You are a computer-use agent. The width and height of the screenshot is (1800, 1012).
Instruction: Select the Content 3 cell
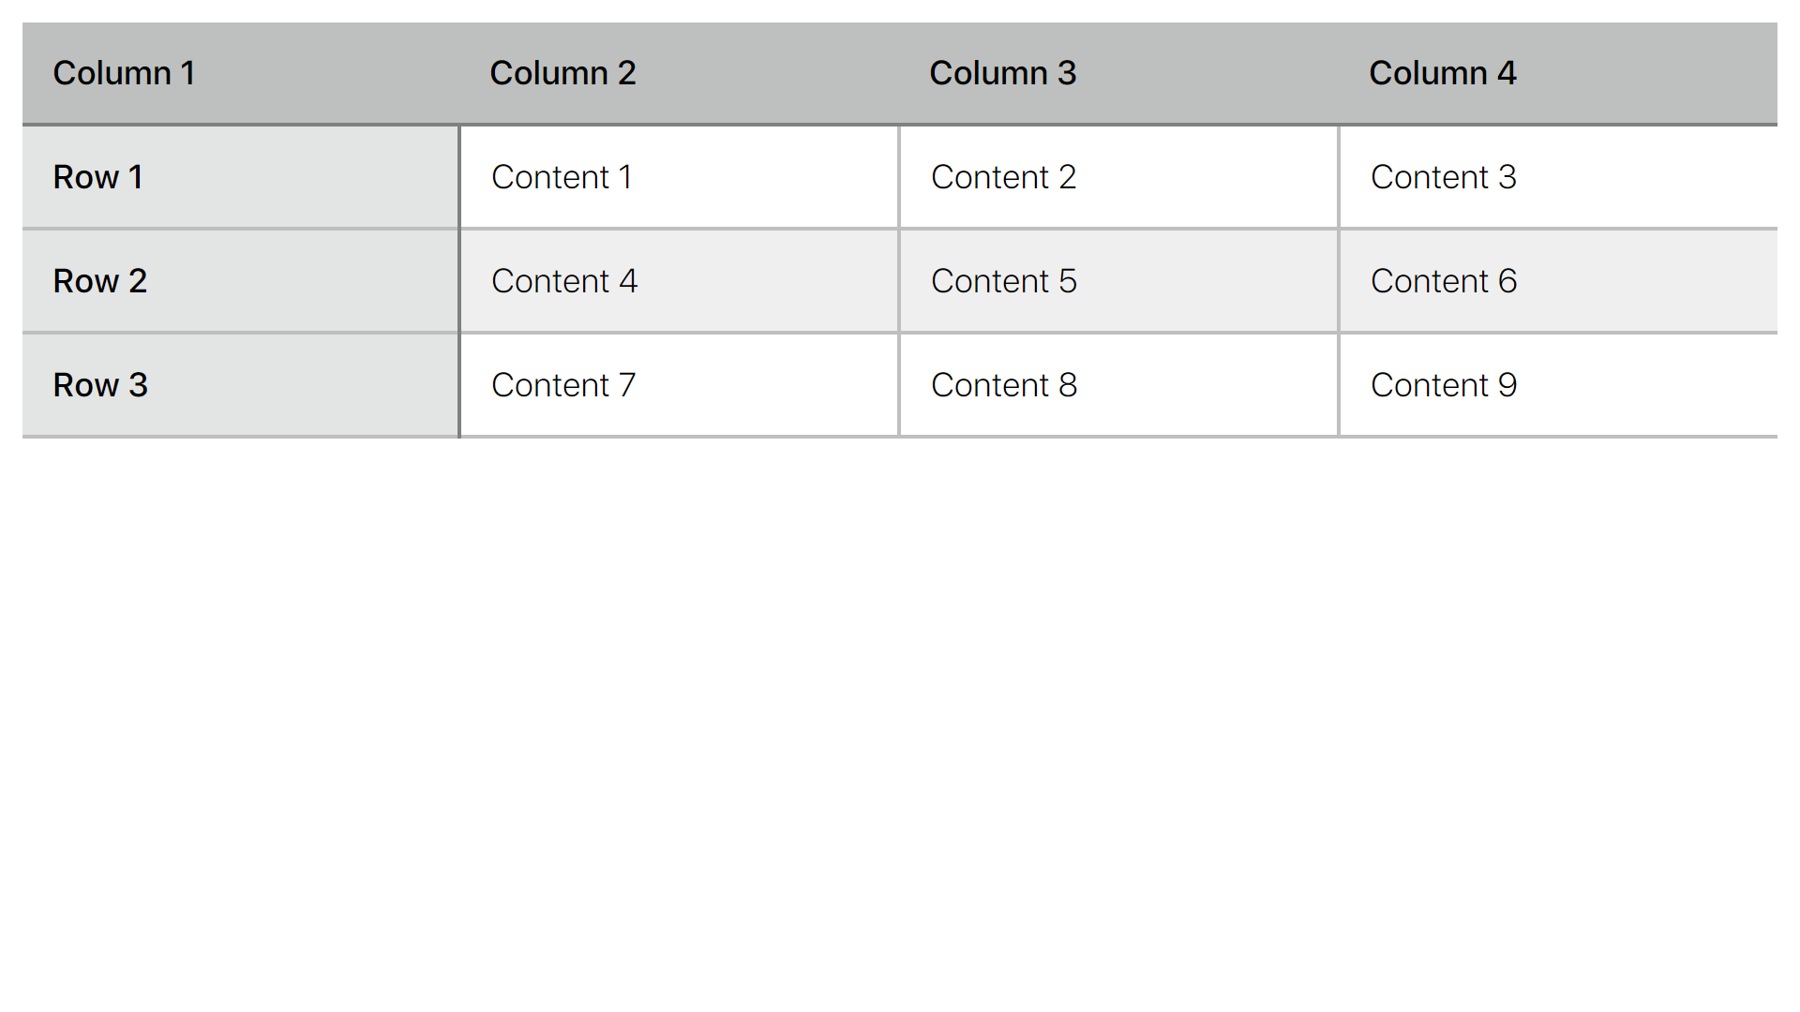click(1559, 177)
